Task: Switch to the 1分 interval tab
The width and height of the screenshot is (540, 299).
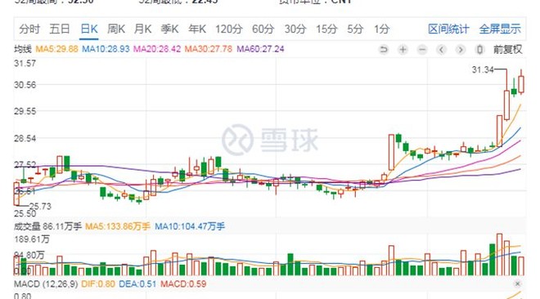Action: pyautogui.click(x=381, y=29)
